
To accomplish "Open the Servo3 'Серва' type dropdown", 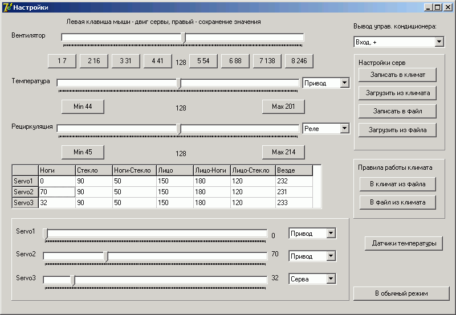I will click(x=331, y=279).
